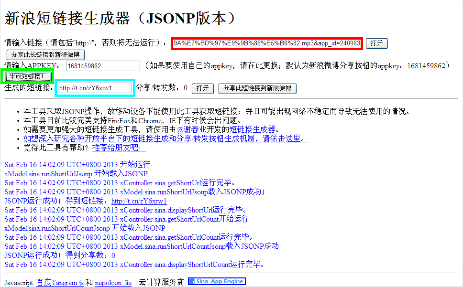463x287 pixels.
Task: Click log line xModel.sina.runShortUrlCountJsonp 开始载入JSONP
Action: [85, 228]
